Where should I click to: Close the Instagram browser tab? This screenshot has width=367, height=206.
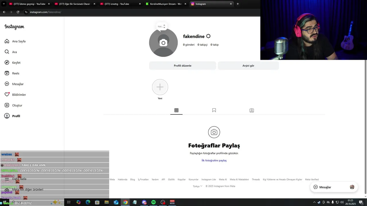(231, 4)
